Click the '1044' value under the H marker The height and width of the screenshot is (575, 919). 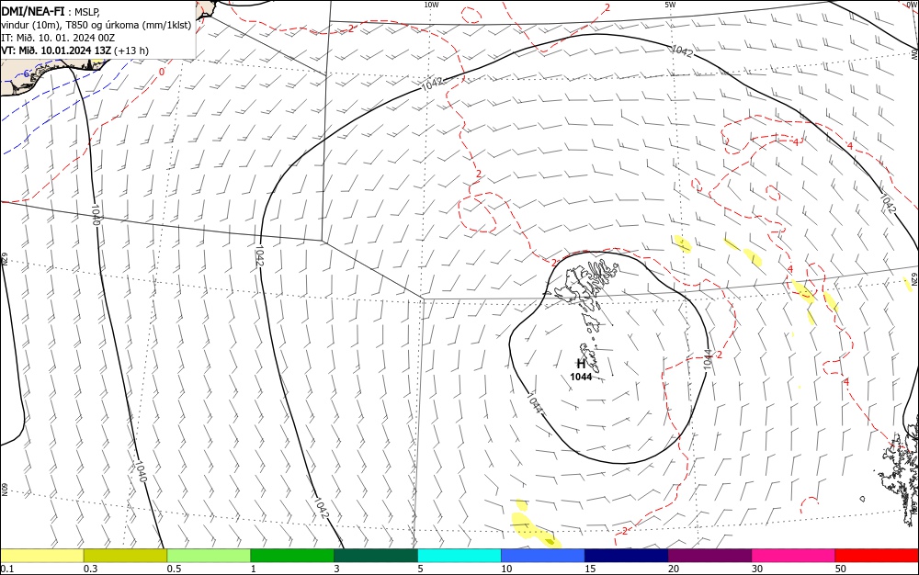[x=581, y=377]
